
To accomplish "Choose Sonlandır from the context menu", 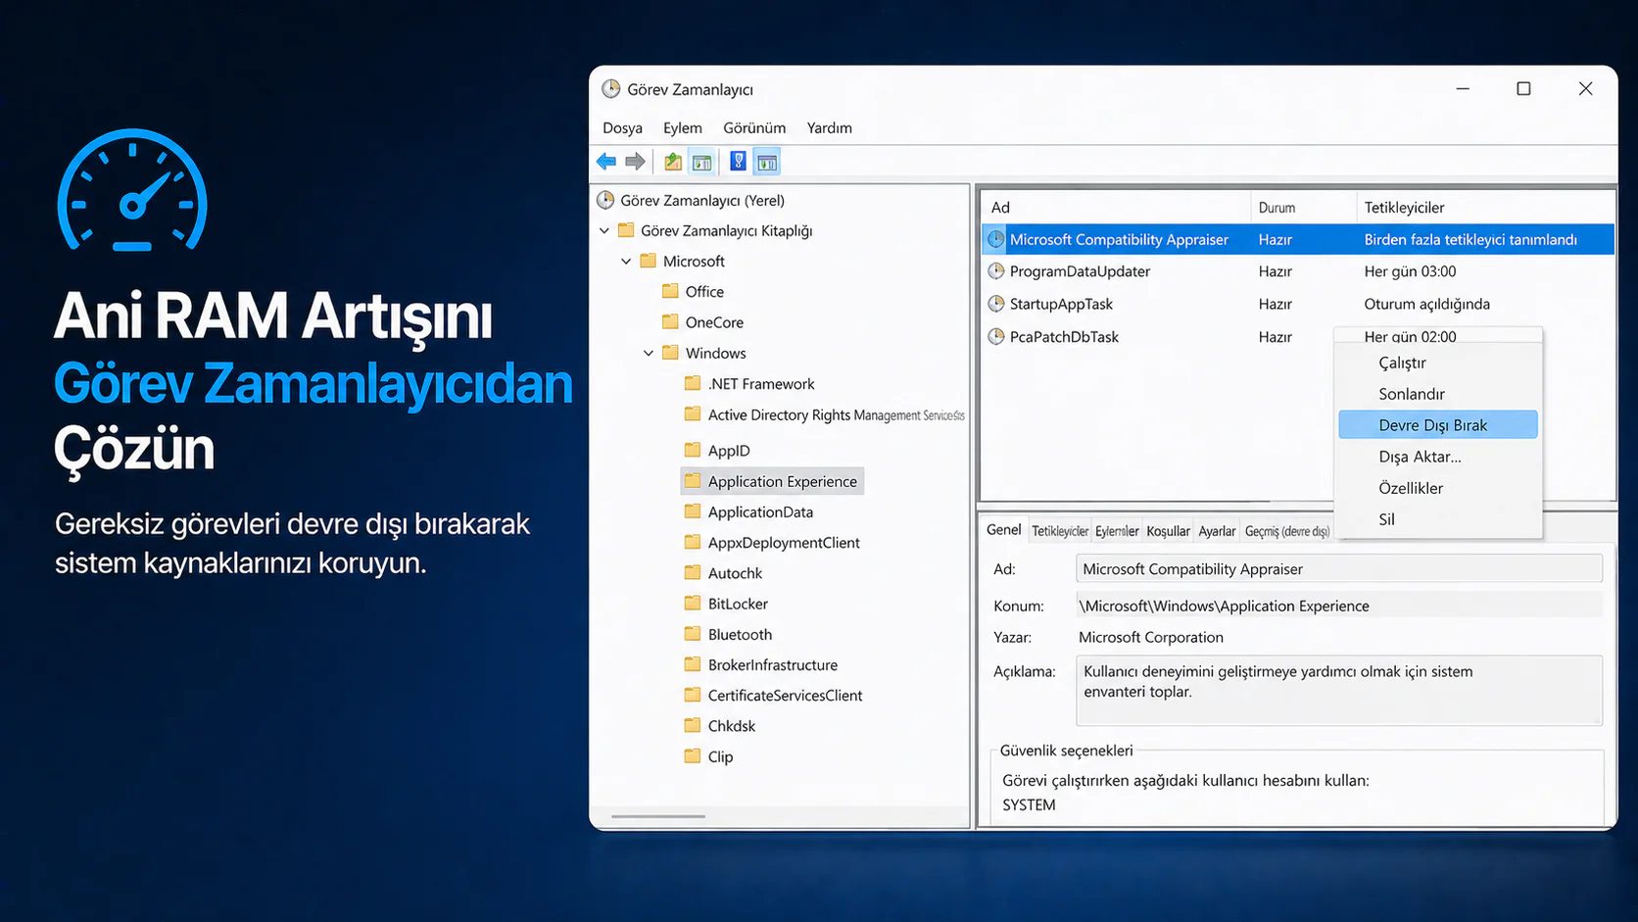I will pyautogui.click(x=1438, y=394).
